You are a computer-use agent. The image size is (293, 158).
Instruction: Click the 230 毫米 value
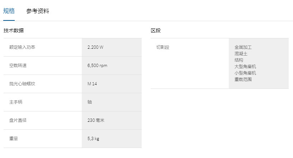coord(96,120)
